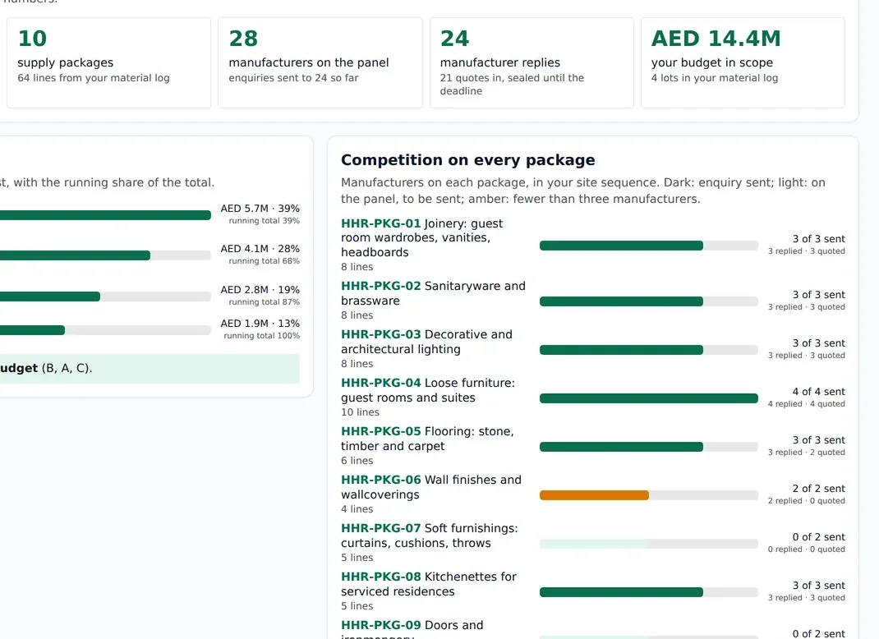879x639 pixels.
Task: Click '4 replied · 4 quoted' under PKG-04
Action: (806, 403)
